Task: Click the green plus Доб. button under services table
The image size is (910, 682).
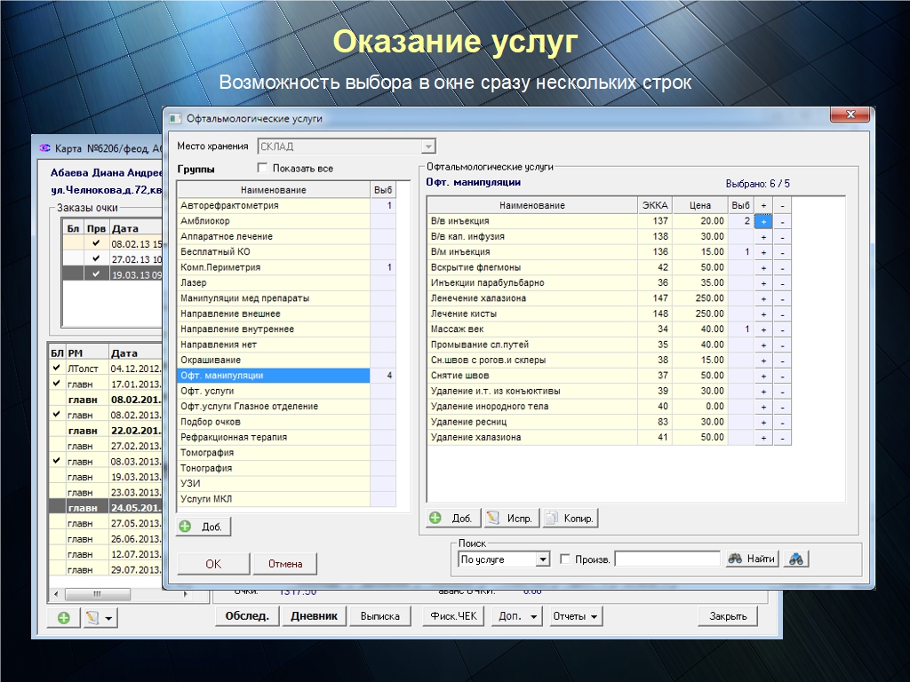Action: coord(453,518)
